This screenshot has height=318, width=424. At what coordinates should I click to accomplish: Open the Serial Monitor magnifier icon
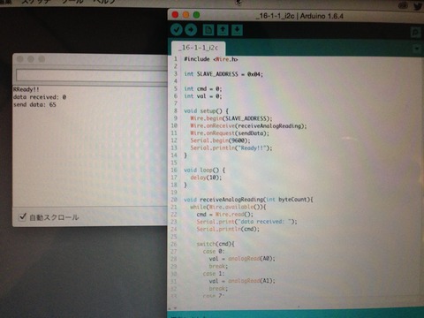pos(416,33)
